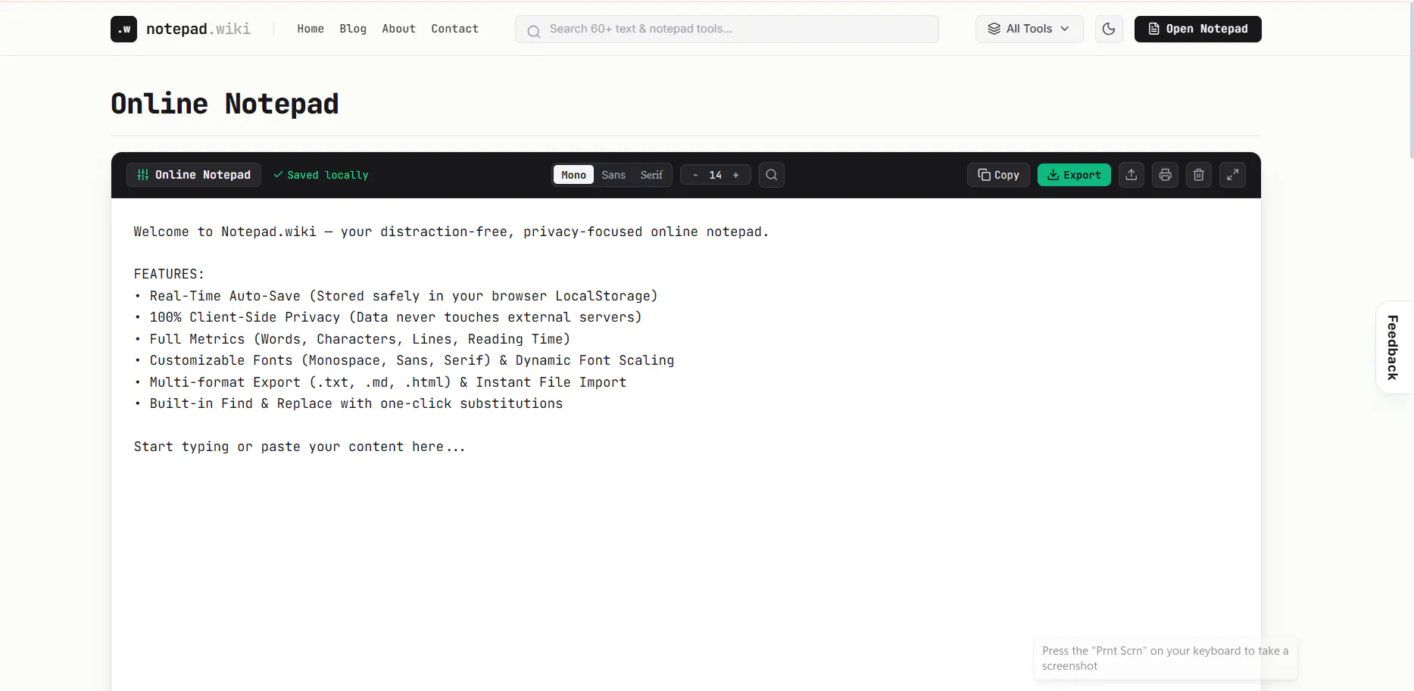
Task: Expand the editor to fullscreen
Action: (1232, 175)
